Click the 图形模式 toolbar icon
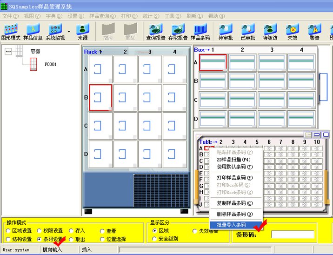 pos(11,31)
